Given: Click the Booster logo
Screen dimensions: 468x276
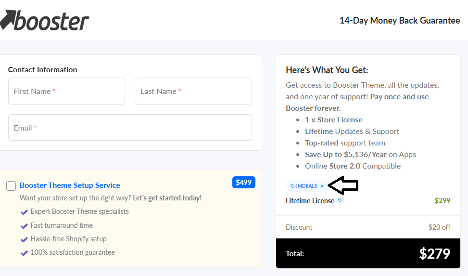Looking at the screenshot, I should 45,20.
